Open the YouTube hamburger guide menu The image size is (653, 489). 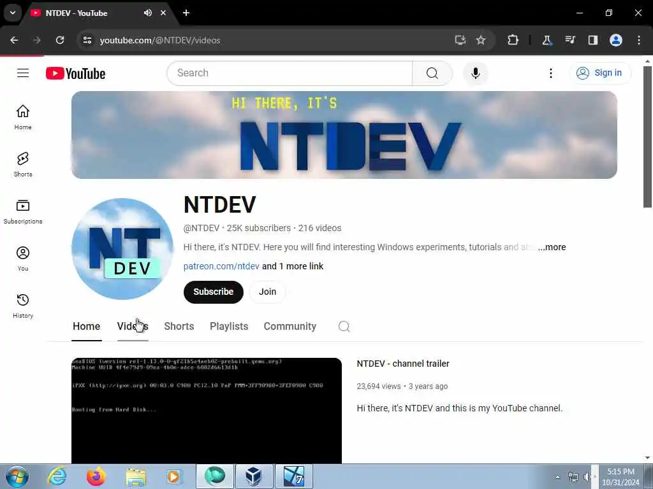23,73
